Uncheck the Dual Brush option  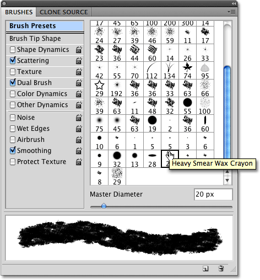13,82
